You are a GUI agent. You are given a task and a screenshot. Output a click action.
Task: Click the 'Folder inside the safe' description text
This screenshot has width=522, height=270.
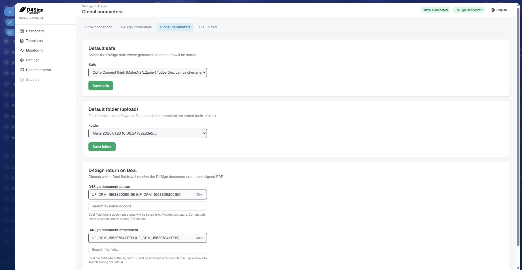point(152,116)
